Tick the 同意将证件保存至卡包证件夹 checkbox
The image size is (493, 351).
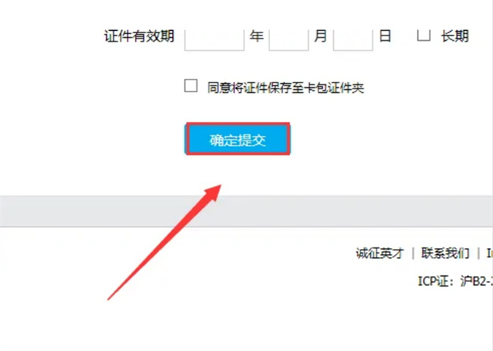[x=191, y=85]
